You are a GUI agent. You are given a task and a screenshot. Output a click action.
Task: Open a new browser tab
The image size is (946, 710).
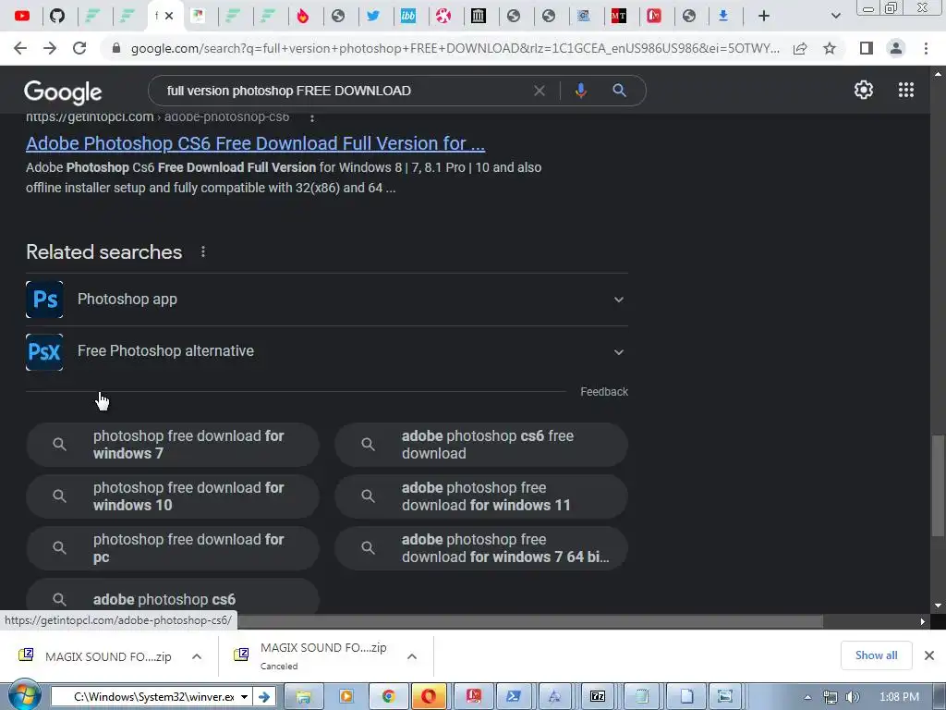(x=764, y=16)
